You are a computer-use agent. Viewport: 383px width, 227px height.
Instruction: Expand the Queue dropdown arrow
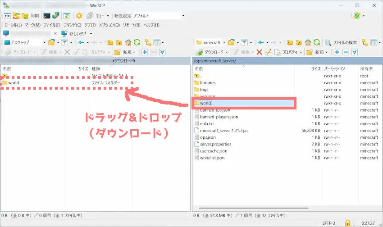pyautogui.click(x=108, y=16)
